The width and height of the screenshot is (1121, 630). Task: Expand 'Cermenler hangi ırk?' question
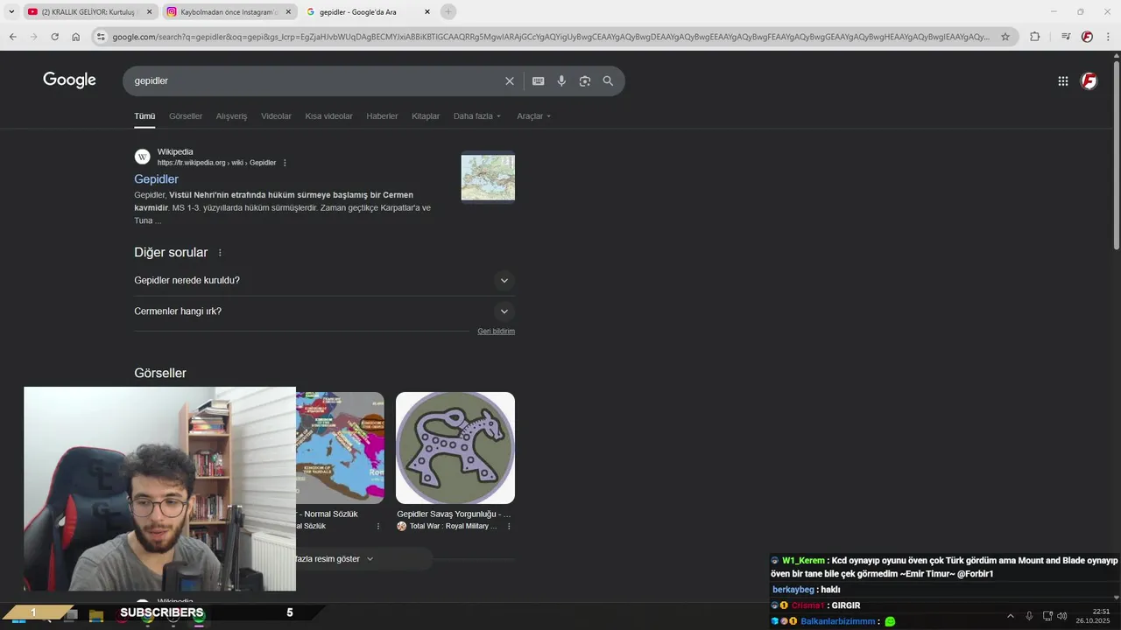[324, 311]
